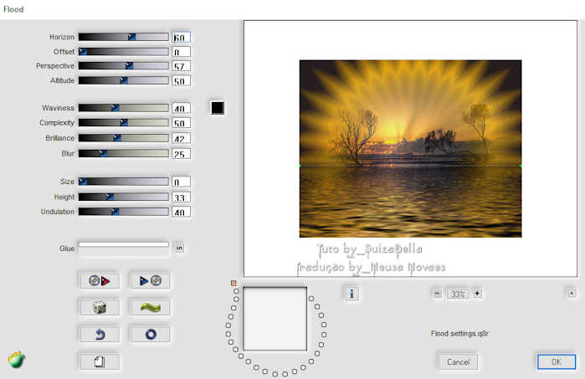Click the Offset value field

182,52
